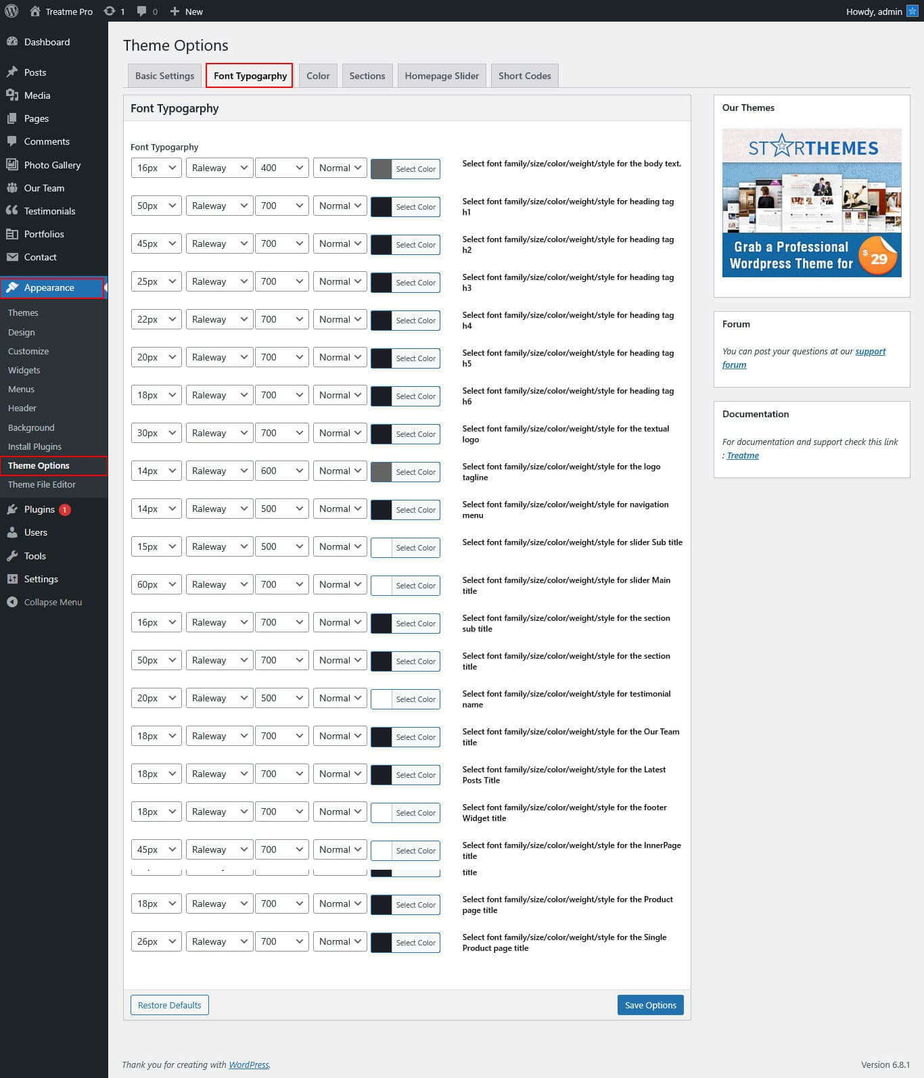924x1078 pixels.
Task: Click the StarThemes promotional banner image
Action: [x=811, y=203]
